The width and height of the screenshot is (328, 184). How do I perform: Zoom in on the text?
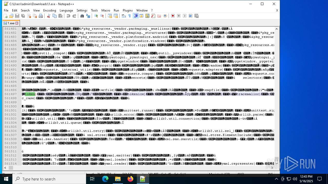pyautogui.click(x=96, y=16)
